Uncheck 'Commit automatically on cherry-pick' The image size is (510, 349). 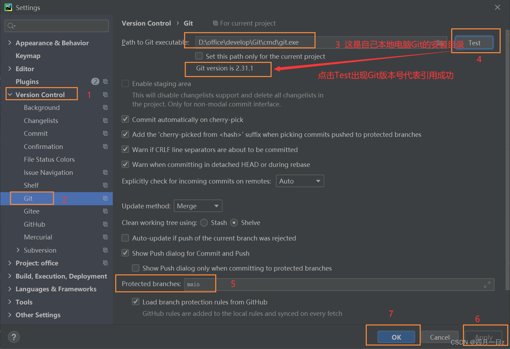coord(125,120)
